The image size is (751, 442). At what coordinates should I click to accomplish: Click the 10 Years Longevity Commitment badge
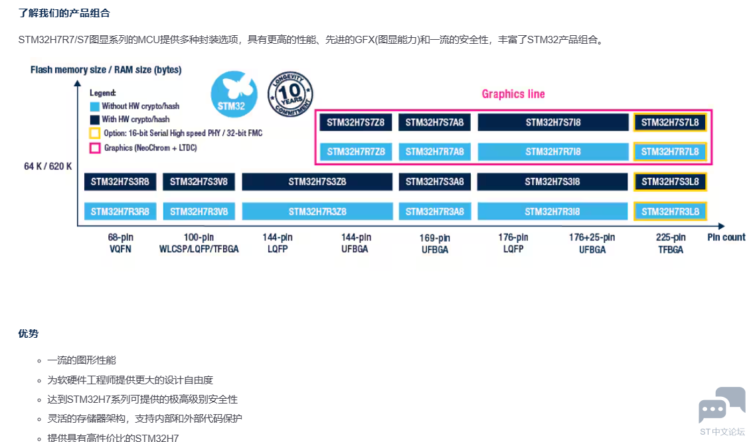click(290, 94)
